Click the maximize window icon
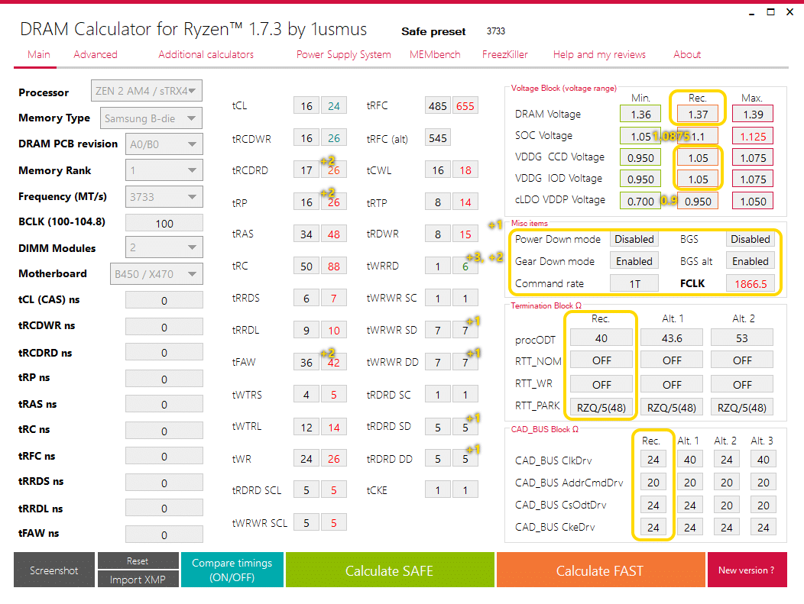This screenshot has height=604, width=804. coord(770,11)
